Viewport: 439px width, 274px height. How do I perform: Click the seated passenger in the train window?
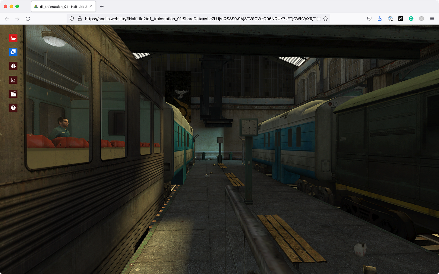(x=61, y=128)
